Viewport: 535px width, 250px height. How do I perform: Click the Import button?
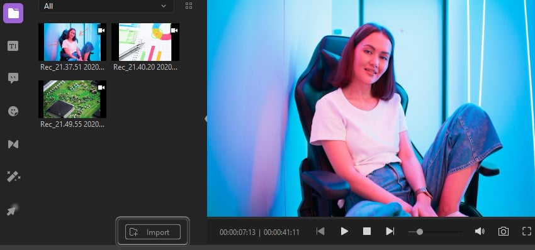[x=153, y=232]
